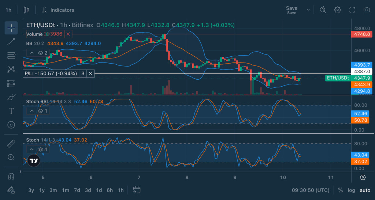The height and width of the screenshot is (200, 375).
Task: Select the crosshair cursor tool
Action: (11, 28)
